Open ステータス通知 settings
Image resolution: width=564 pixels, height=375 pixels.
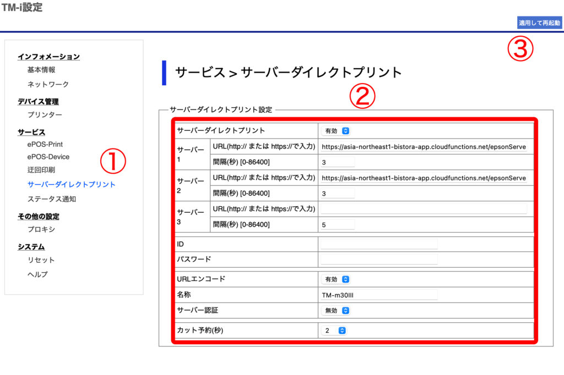(52, 199)
